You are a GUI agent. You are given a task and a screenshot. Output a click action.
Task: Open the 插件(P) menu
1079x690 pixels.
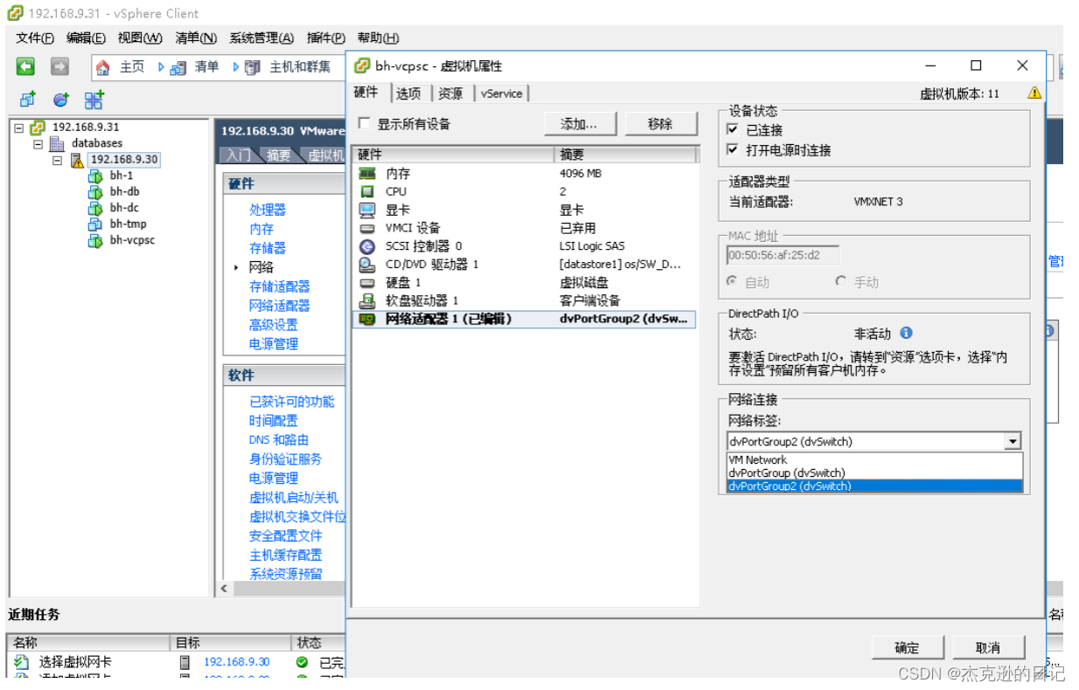(326, 38)
